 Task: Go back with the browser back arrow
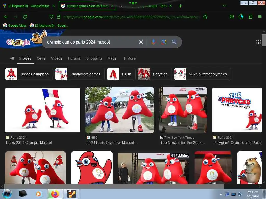[x=6, y=17]
